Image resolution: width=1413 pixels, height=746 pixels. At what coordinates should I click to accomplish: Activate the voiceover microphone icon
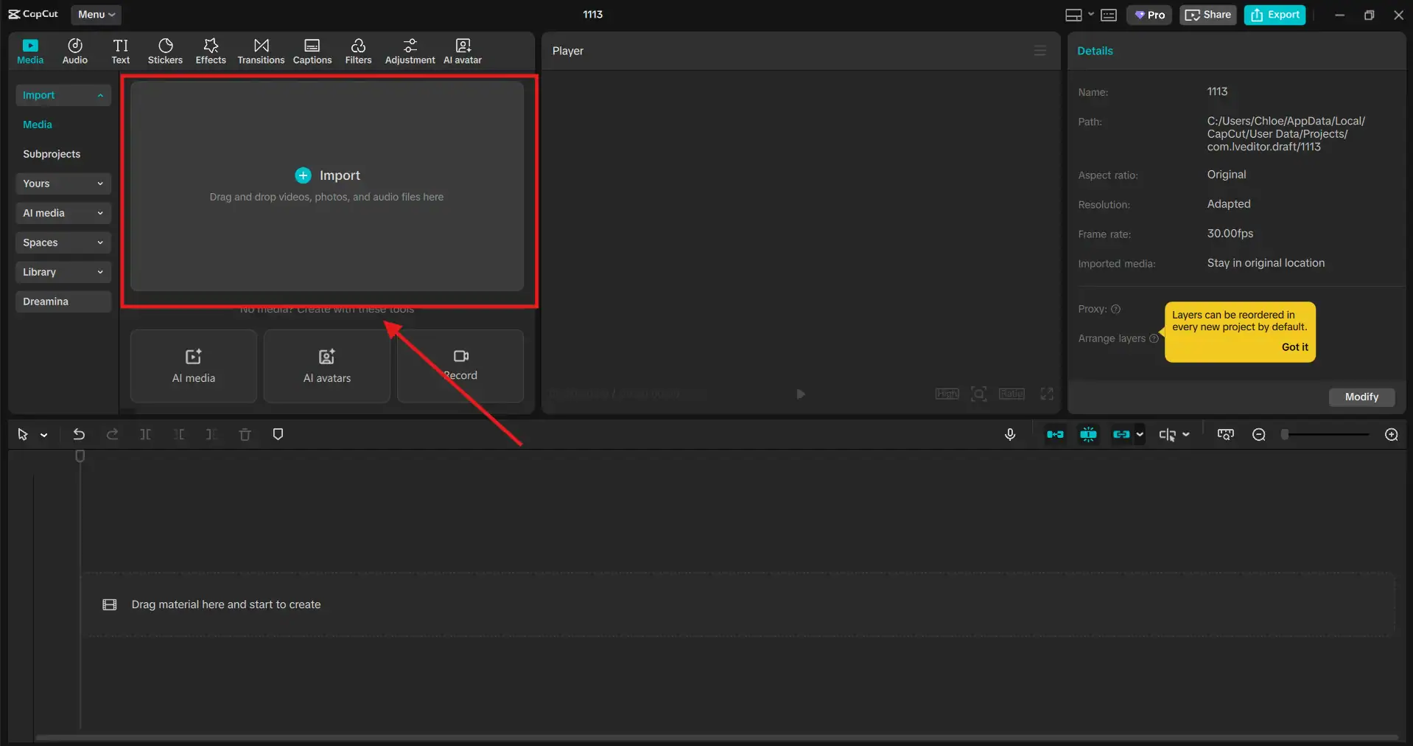(1010, 434)
